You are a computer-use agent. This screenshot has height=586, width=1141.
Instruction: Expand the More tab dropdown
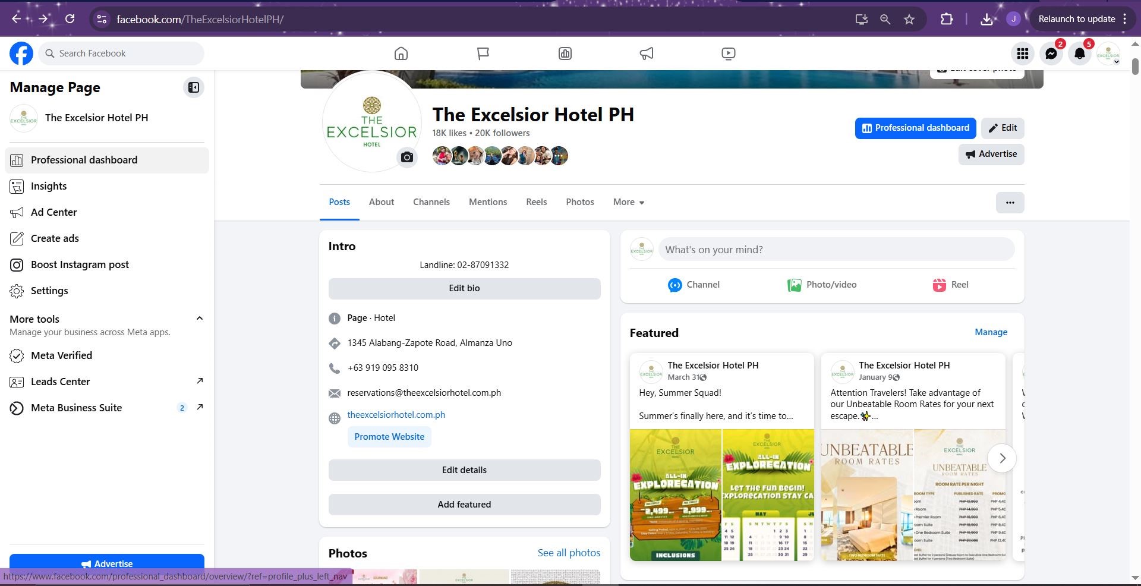629,202
